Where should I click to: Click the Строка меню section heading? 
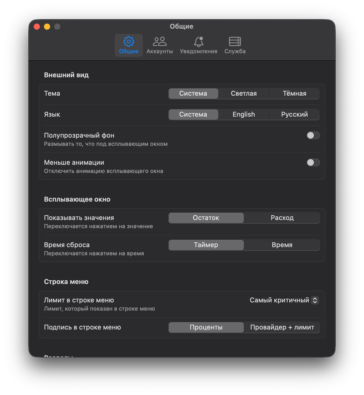click(66, 282)
